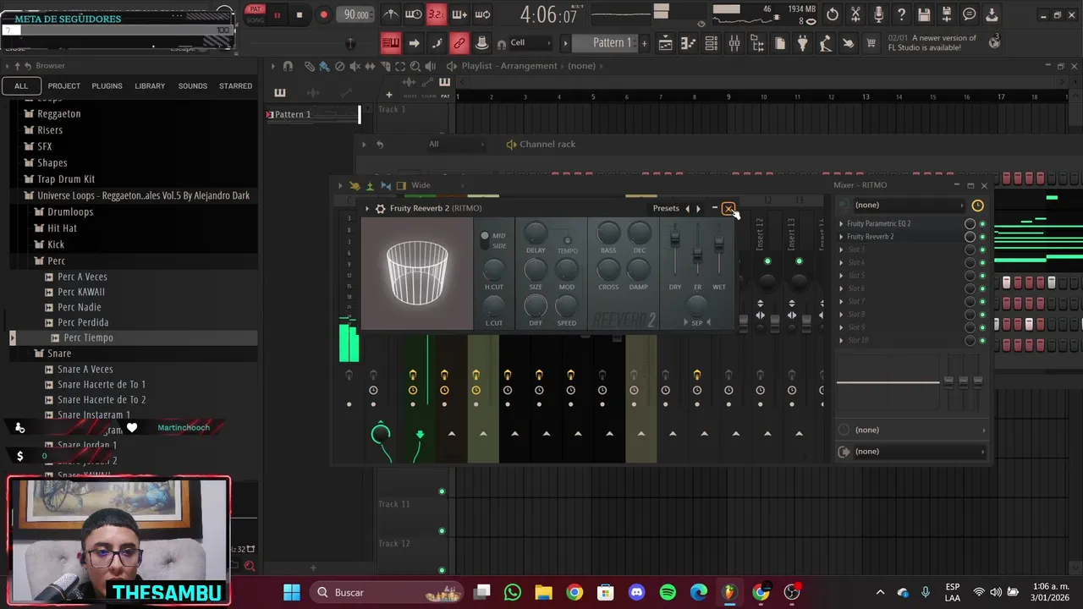Open the Channel rack view icon
Screen dimensions: 1083x609
tap(712, 43)
